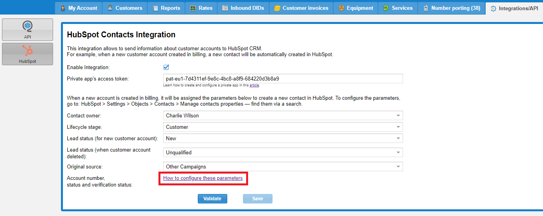Switch to the Equipment tab

[356, 8]
